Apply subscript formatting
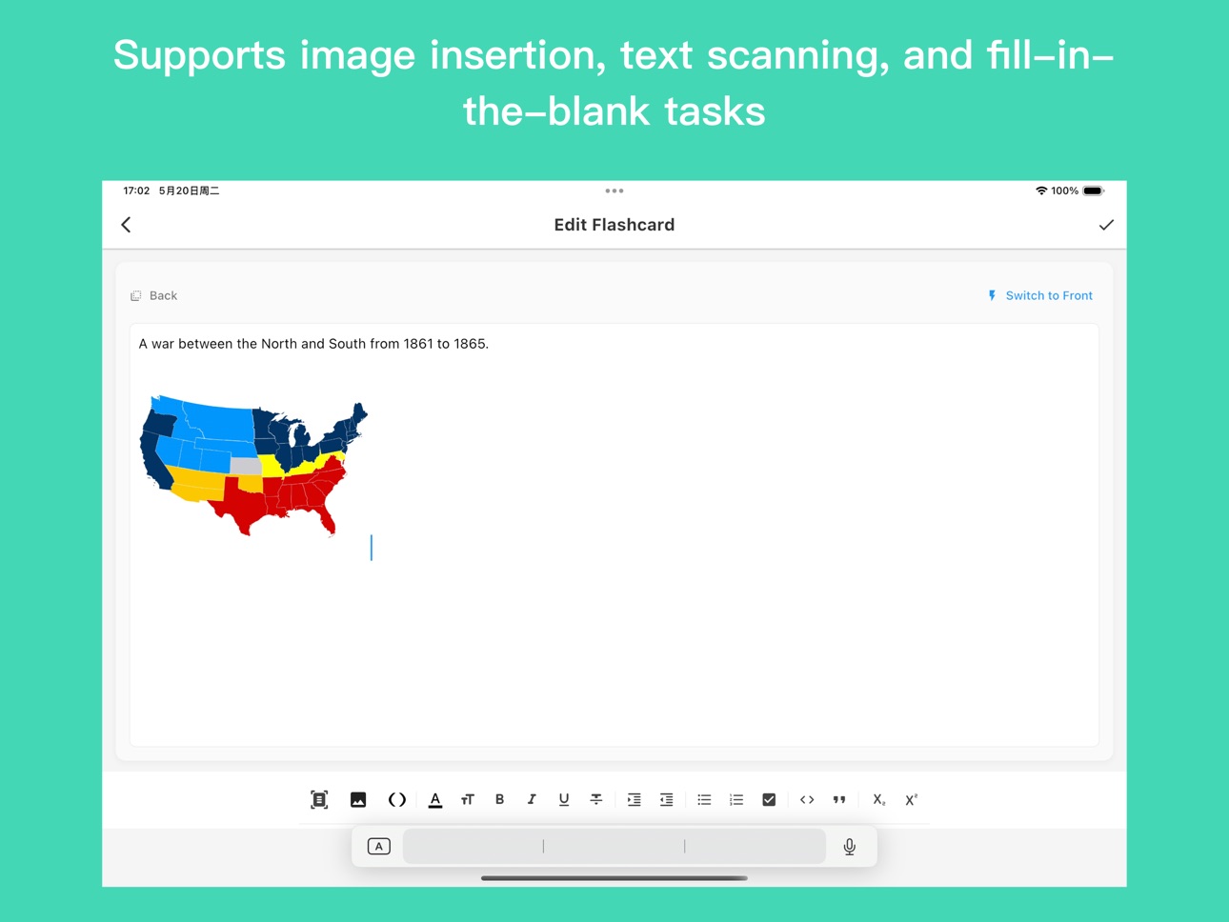 (x=879, y=800)
